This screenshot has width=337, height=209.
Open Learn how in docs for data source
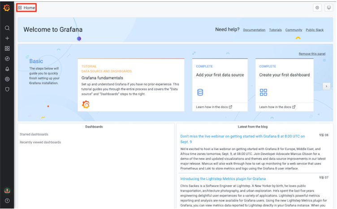click(214, 107)
